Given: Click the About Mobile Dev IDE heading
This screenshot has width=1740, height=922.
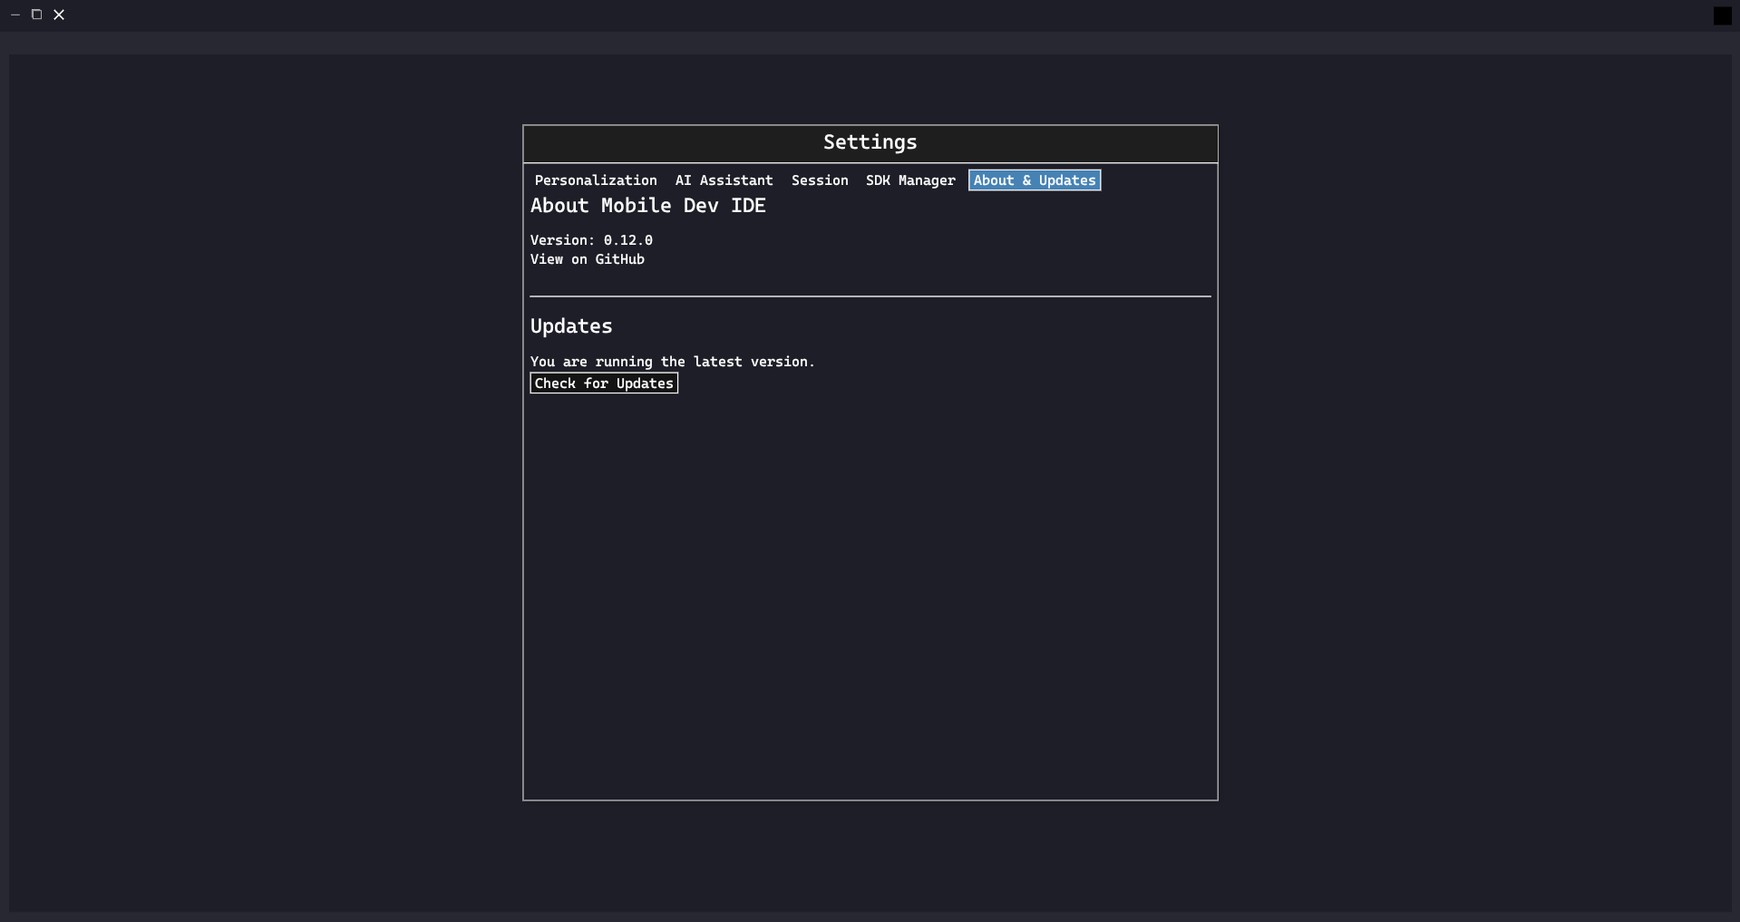Looking at the screenshot, I should tap(648, 206).
